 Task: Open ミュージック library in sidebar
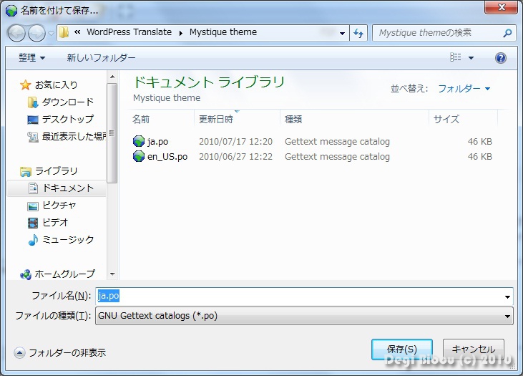click(x=68, y=240)
